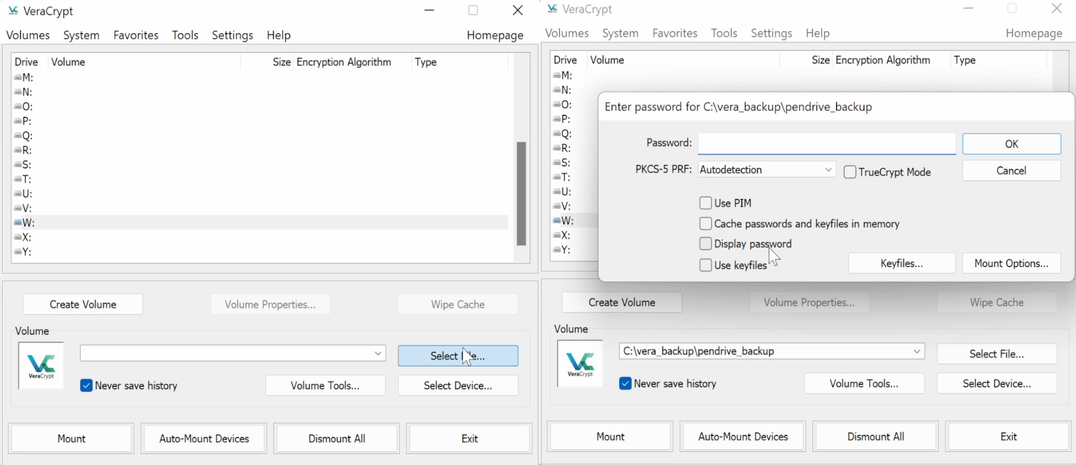Select drive O: in right VeraCrypt window
Viewport: 1076px width, 465px height.
(x=563, y=105)
